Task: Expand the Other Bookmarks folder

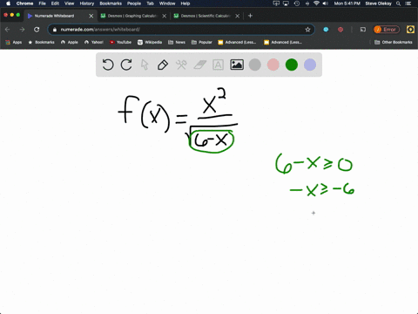Action: point(394,42)
